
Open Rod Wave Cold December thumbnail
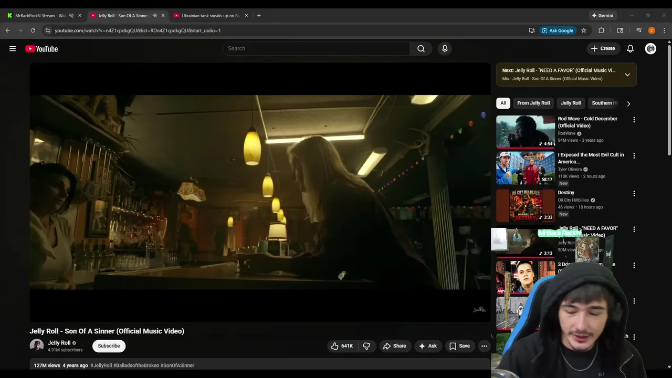[x=526, y=132]
